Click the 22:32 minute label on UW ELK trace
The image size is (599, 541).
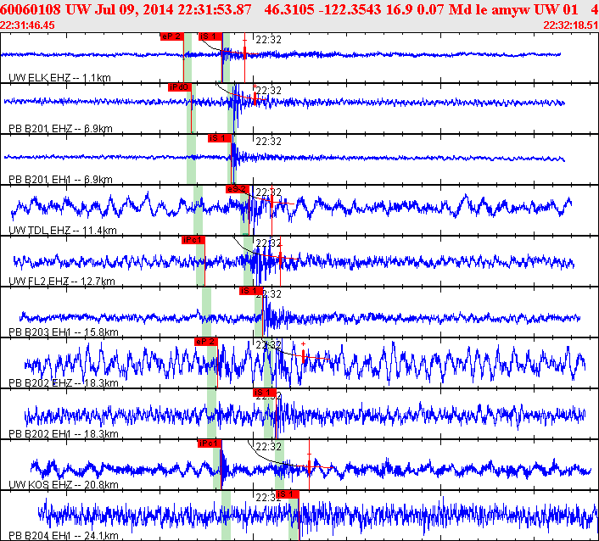pyautogui.click(x=269, y=40)
